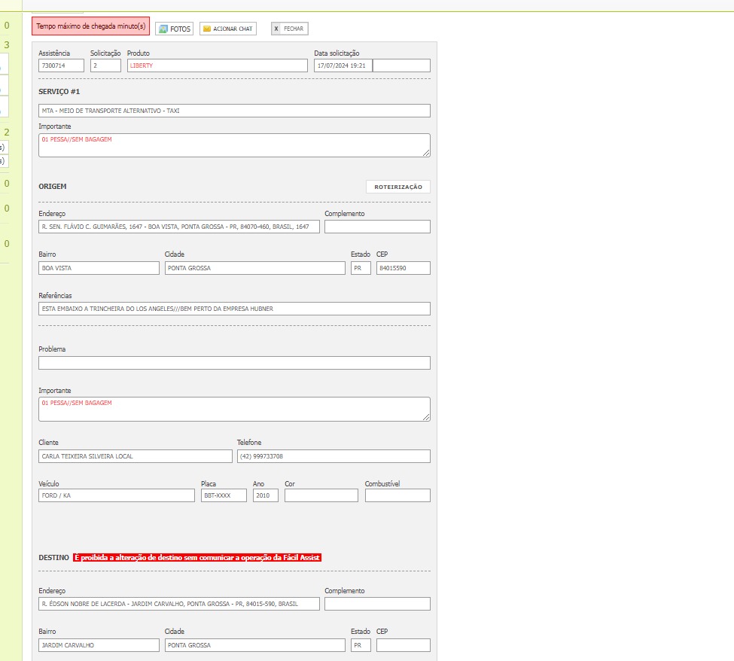Click the service type field MTA taxi

(x=234, y=111)
